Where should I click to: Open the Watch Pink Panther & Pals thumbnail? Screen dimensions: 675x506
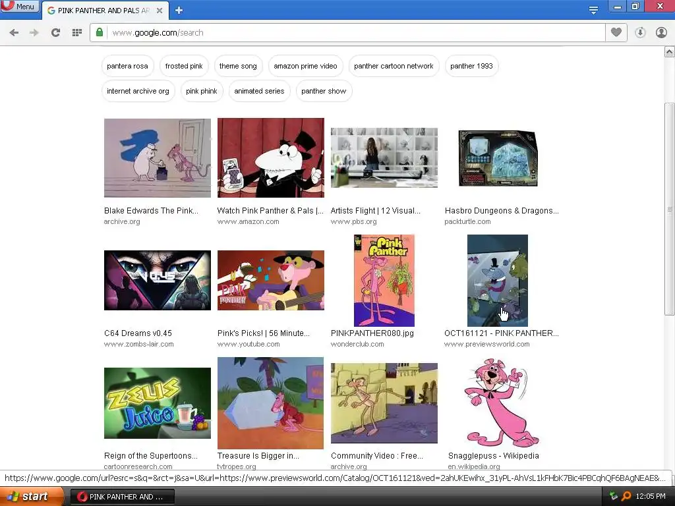tap(271, 158)
